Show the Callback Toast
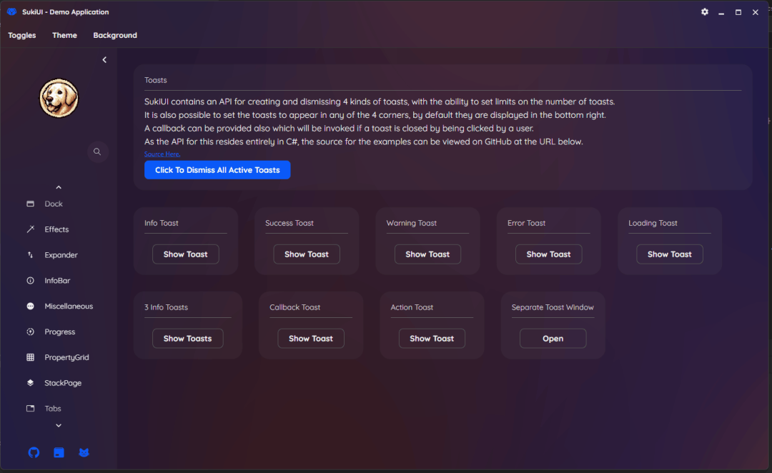 click(311, 338)
